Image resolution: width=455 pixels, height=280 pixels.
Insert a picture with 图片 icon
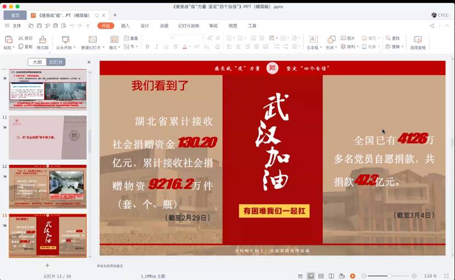pos(348,38)
